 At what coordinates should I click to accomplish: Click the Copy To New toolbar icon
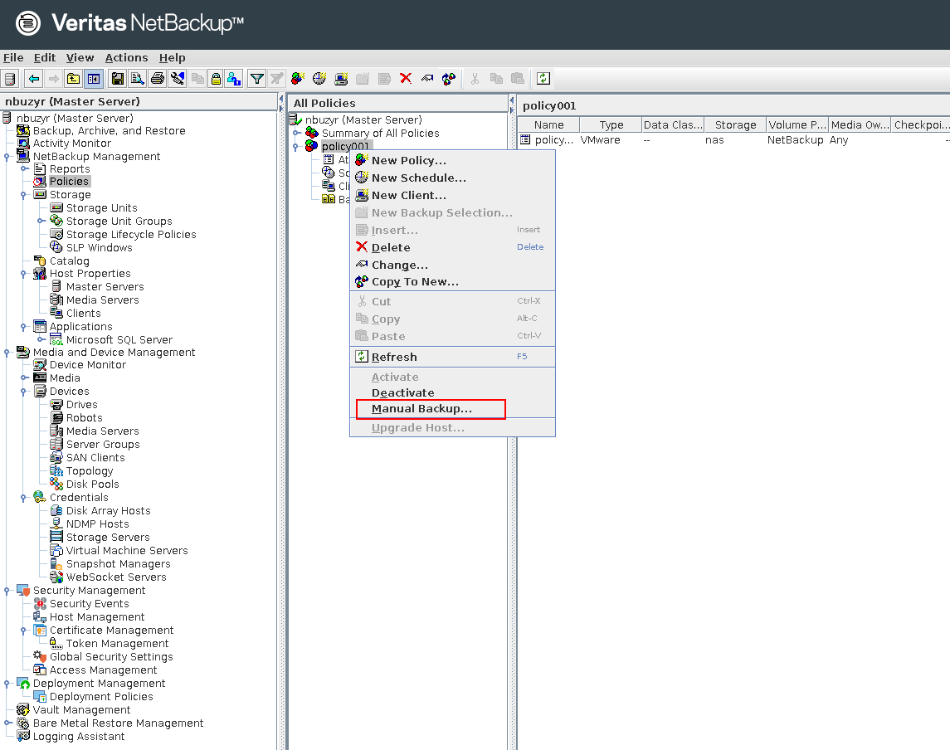pos(449,79)
